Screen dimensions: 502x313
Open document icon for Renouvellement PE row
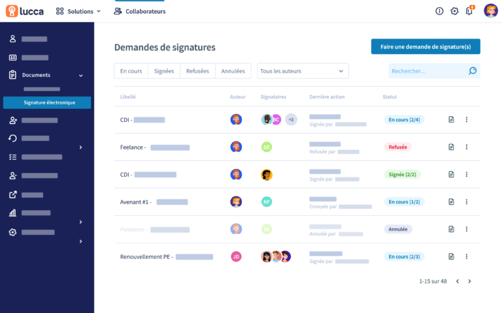(x=451, y=257)
